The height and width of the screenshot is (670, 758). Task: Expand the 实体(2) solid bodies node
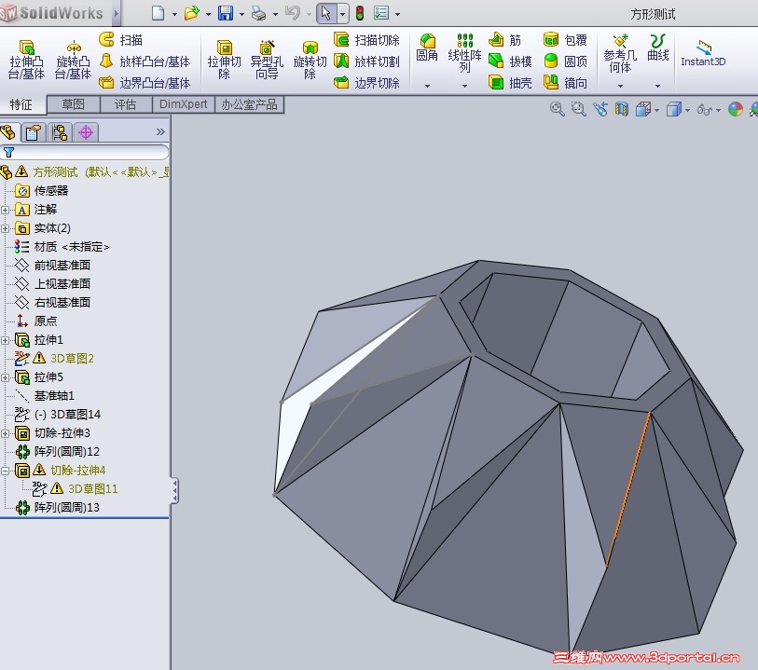[6, 228]
